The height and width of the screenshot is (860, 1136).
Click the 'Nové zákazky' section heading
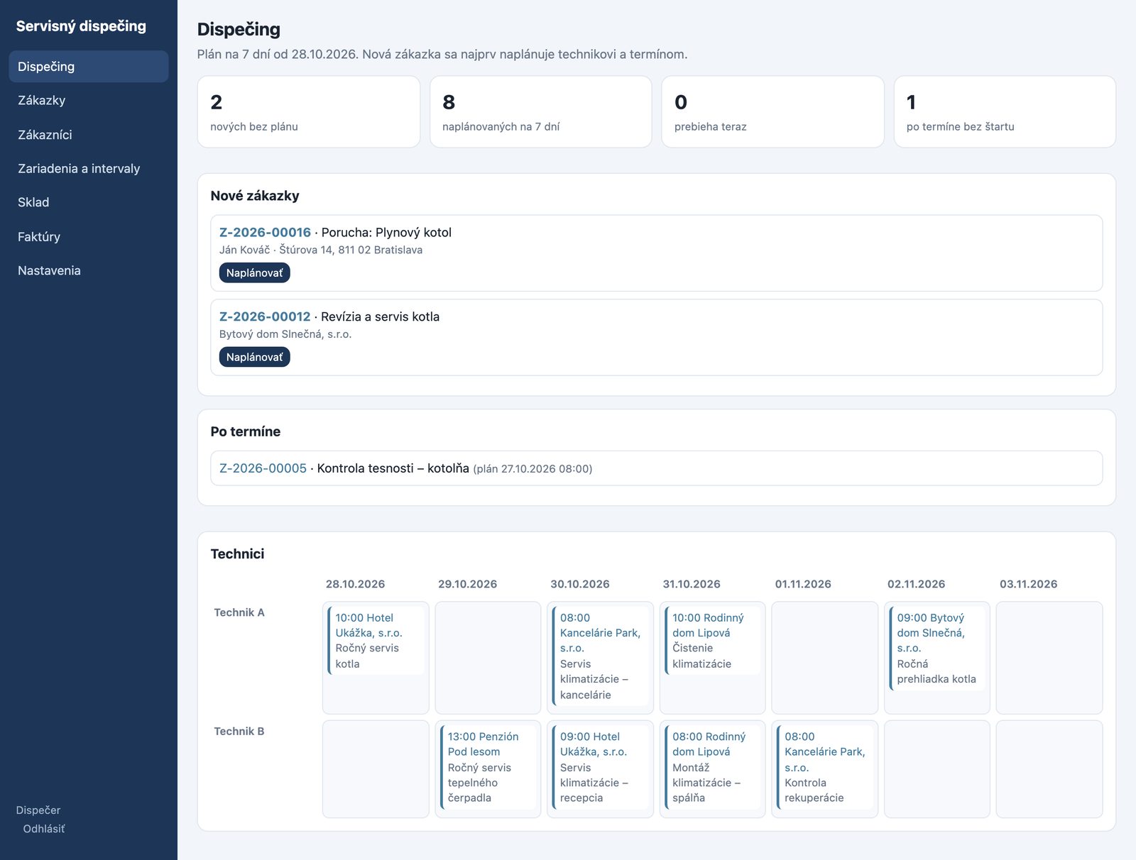(255, 196)
